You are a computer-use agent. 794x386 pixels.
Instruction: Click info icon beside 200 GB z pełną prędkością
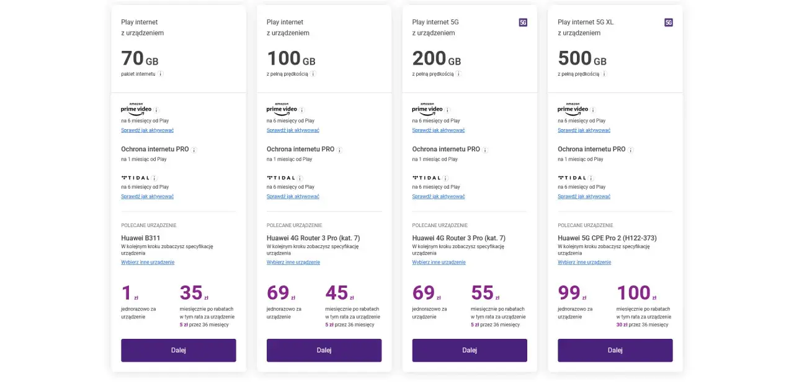pyautogui.click(x=458, y=74)
